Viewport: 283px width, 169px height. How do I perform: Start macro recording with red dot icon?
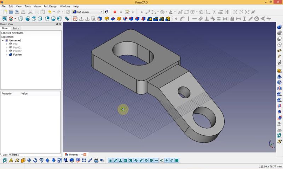click(115, 12)
